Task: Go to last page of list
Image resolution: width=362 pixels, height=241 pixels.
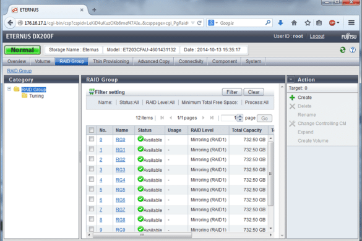Action: 212,118
